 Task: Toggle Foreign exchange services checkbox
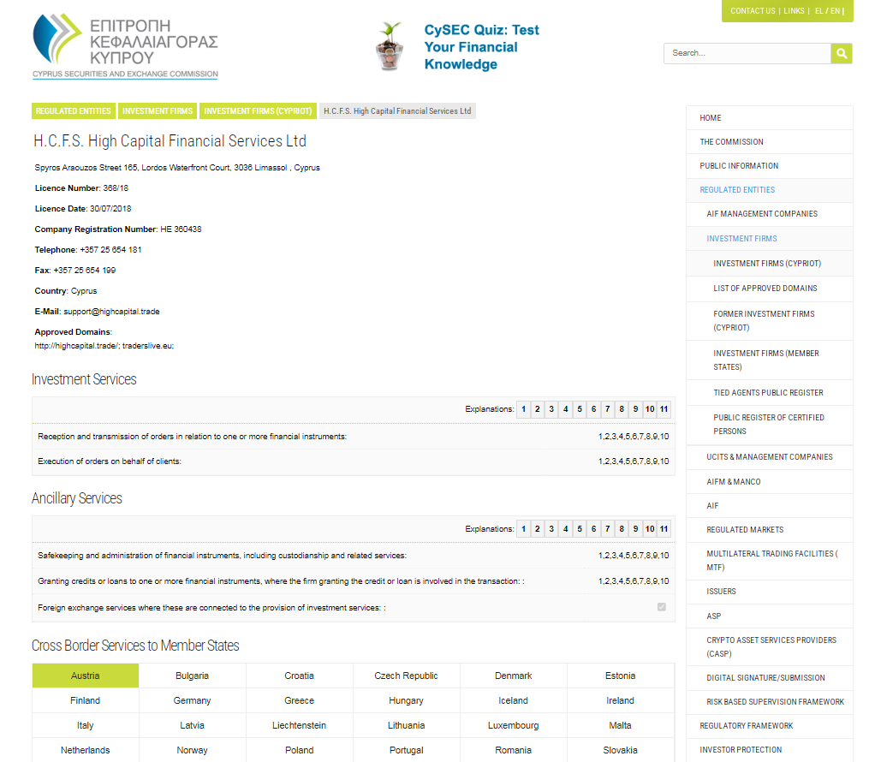pyautogui.click(x=661, y=607)
